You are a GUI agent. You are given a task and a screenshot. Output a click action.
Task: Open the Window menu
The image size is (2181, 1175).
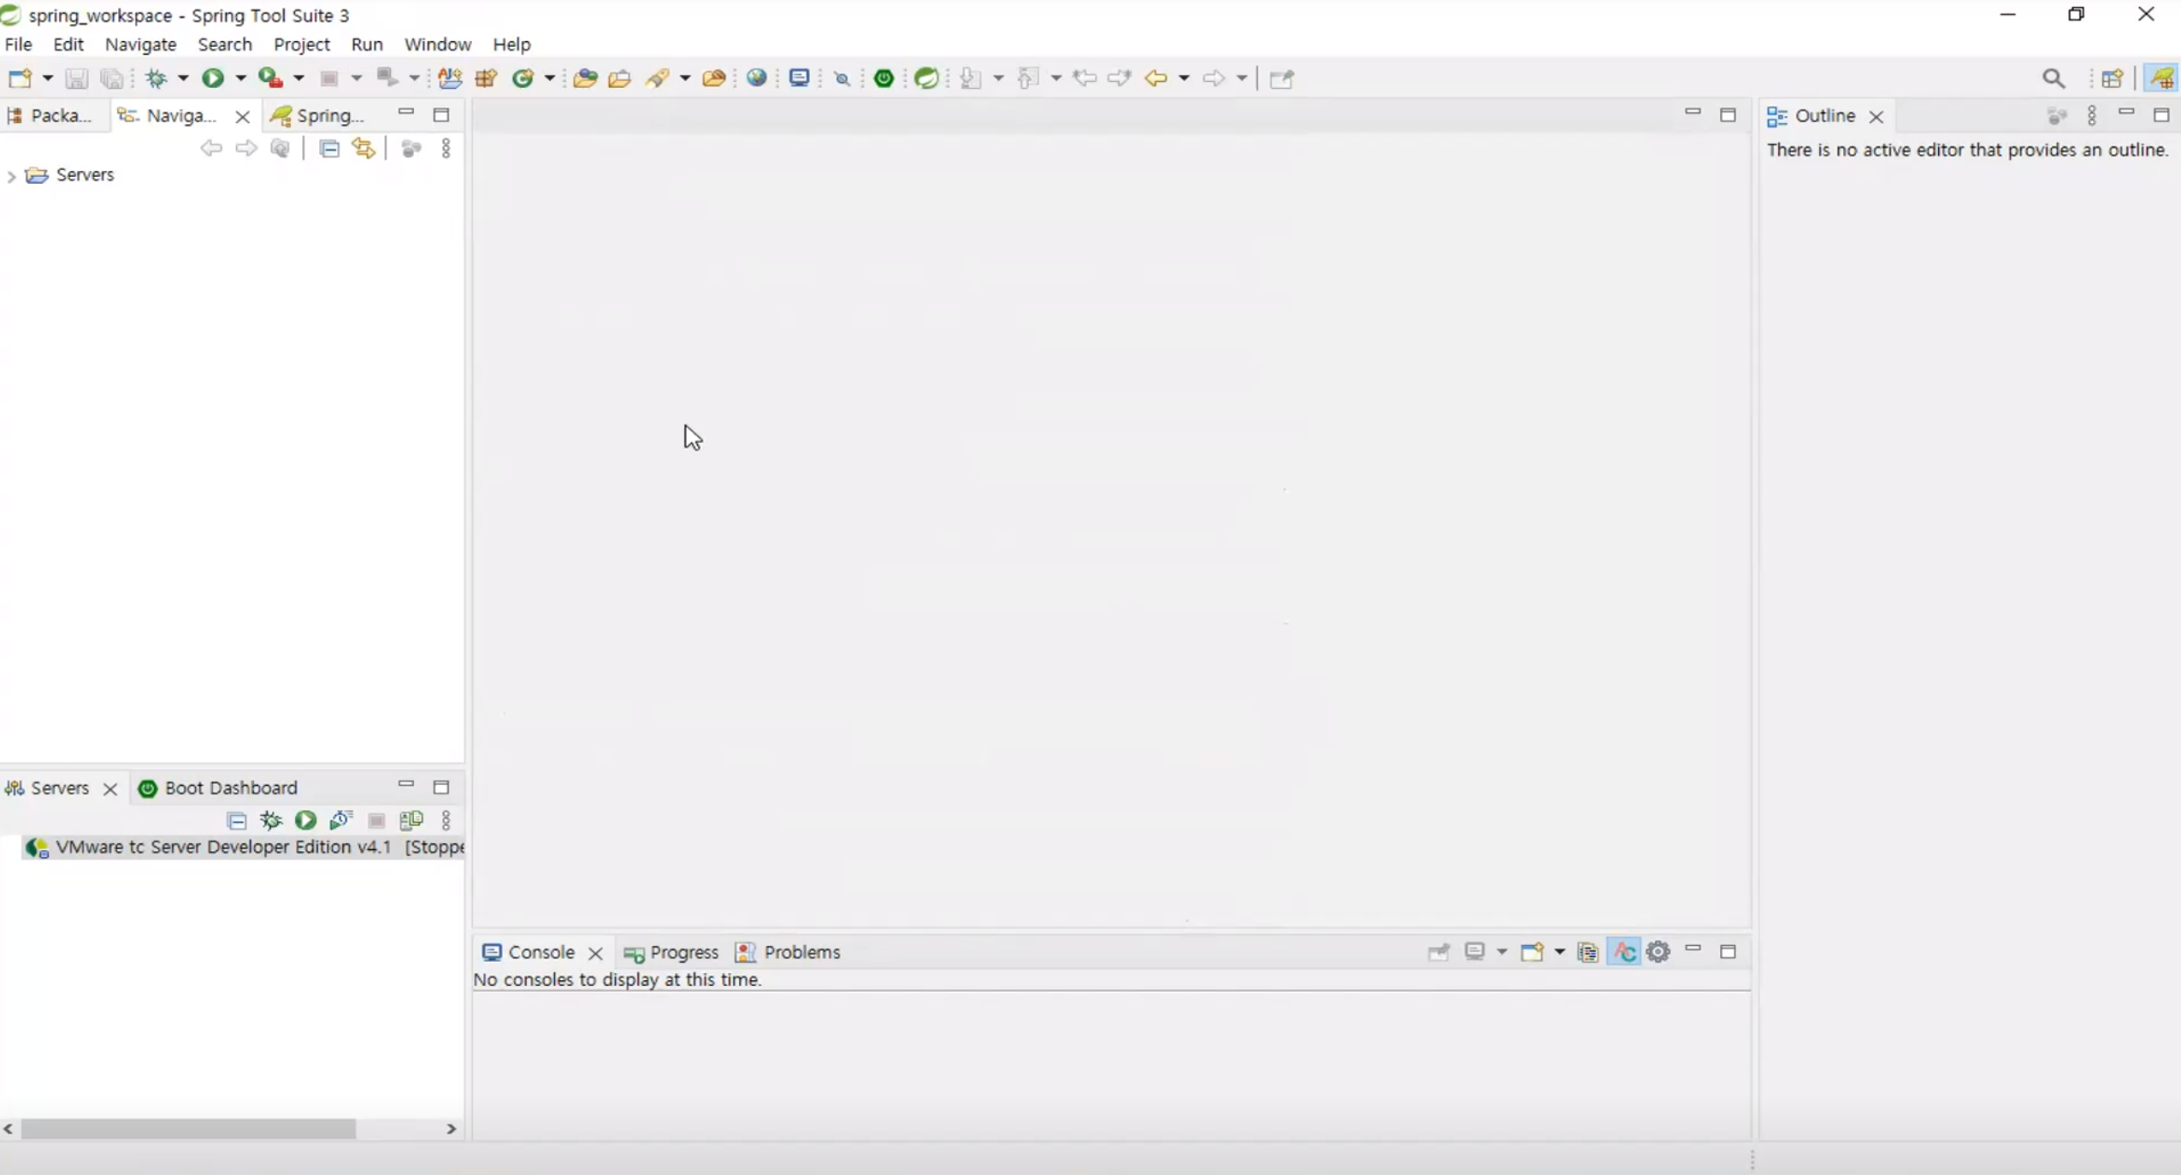coord(437,44)
